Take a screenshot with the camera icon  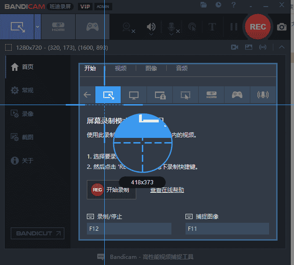(x=282, y=27)
